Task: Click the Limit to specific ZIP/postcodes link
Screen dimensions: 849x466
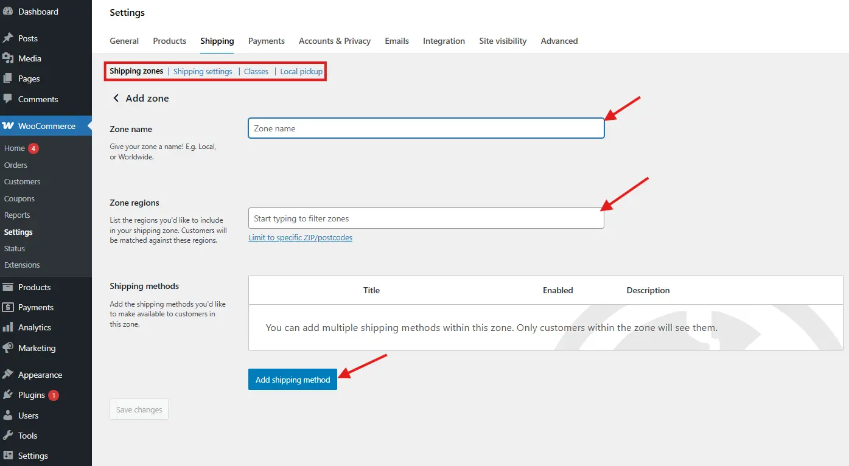Action: pyautogui.click(x=301, y=238)
